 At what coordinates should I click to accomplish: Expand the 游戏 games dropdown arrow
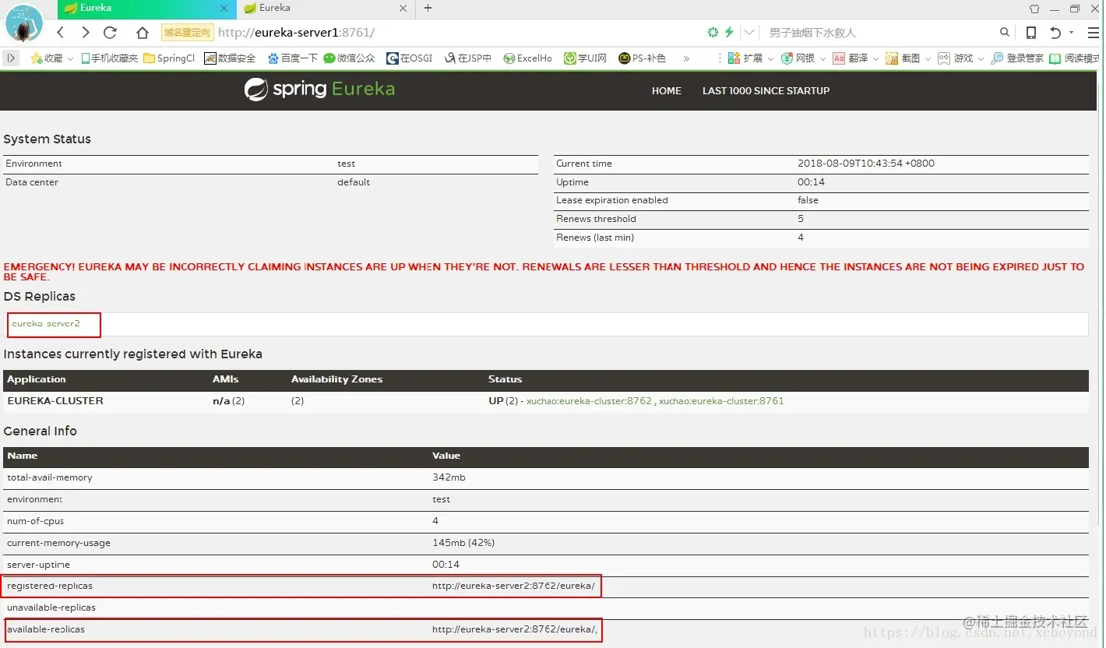pyautogui.click(x=981, y=58)
